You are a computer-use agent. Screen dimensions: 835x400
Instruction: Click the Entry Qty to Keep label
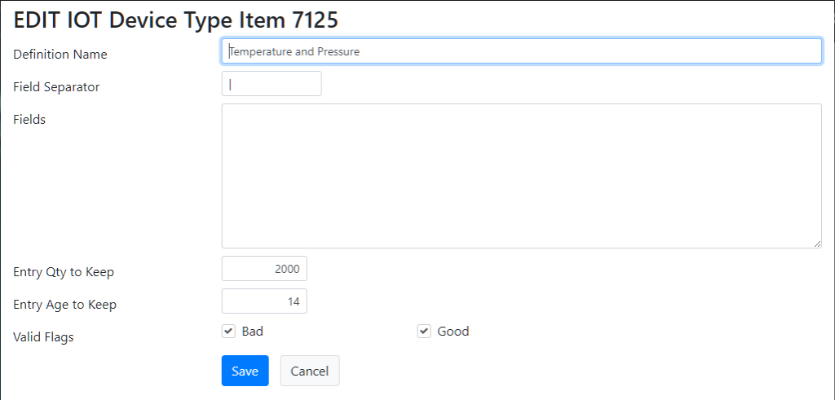[64, 272]
